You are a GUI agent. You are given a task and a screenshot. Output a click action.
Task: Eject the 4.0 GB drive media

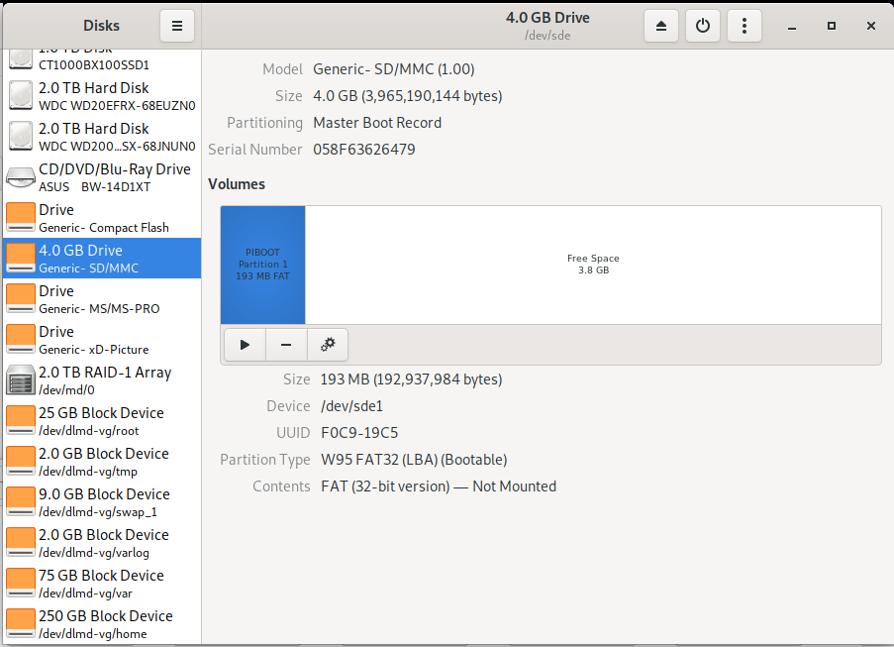(660, 26)
